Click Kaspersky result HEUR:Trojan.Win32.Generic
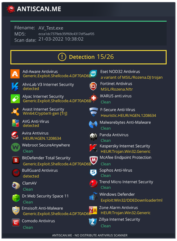 [126, 152]
